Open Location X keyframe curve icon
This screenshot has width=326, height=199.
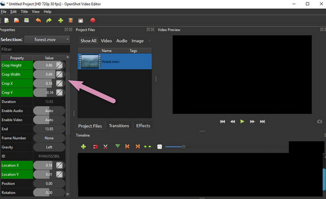[59, 166]
